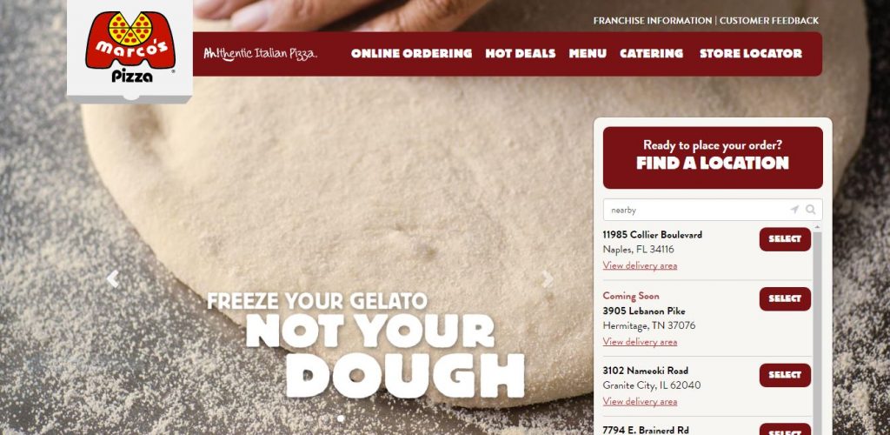890x435 pixels.
Task: Go to the Menu page
Action: pos(588,53)
